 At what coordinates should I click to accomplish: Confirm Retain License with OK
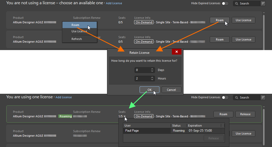point(149,90)
